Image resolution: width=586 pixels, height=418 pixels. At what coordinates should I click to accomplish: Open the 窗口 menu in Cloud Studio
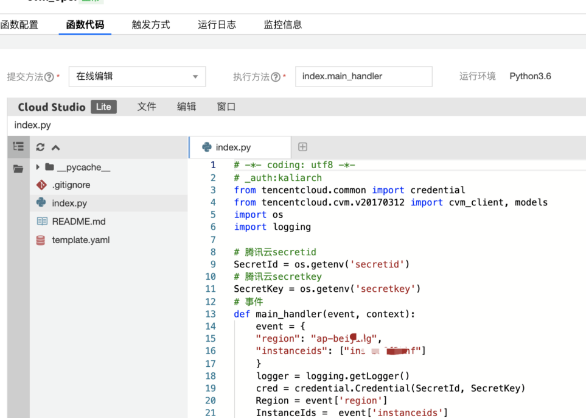click(226, 107)
